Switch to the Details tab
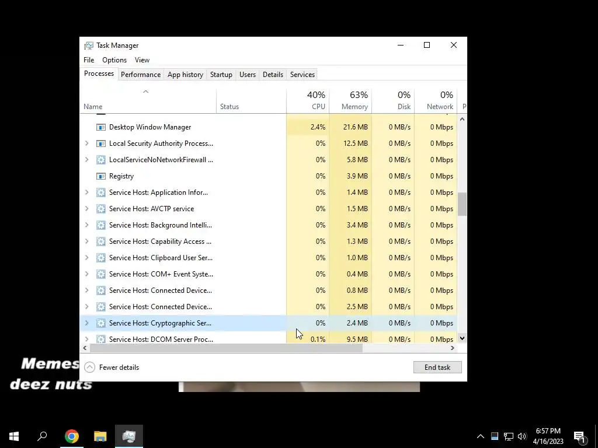This screenshot has height=448, width=598. tap(273, 75)
